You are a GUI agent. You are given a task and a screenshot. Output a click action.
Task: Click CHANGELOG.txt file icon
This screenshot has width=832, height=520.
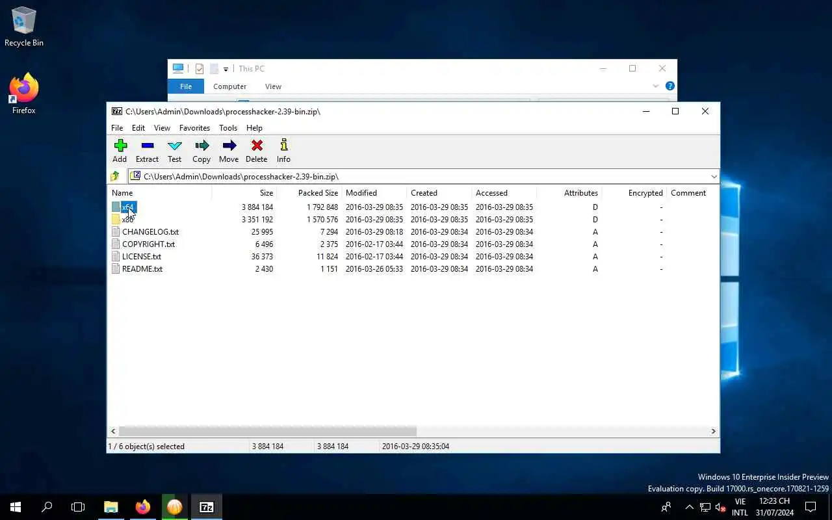click(x=116, y=232)
